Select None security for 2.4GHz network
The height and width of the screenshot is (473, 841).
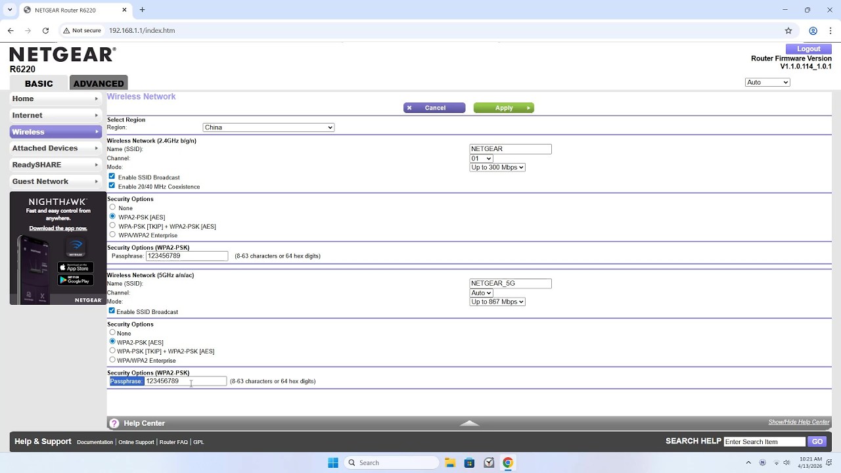tap(112, 208)
